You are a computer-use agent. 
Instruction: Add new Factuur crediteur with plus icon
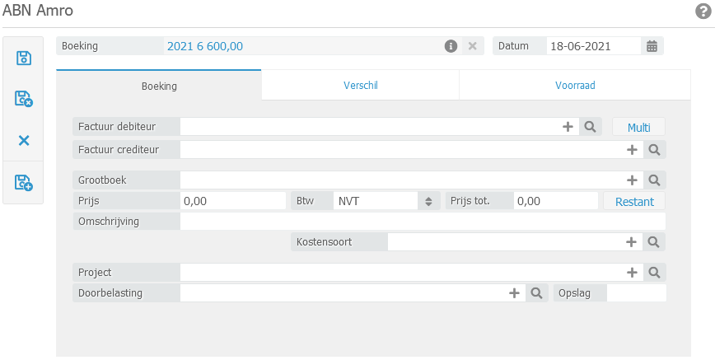633,150
